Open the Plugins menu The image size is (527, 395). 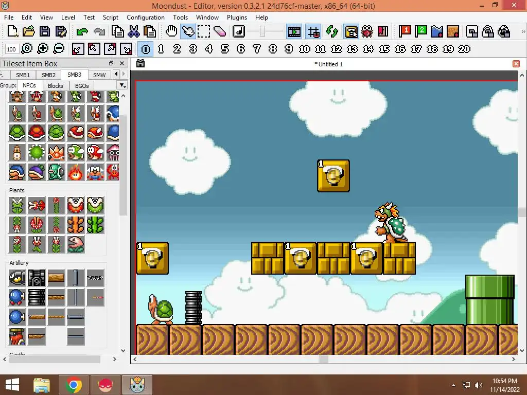[x=237, y=17]
